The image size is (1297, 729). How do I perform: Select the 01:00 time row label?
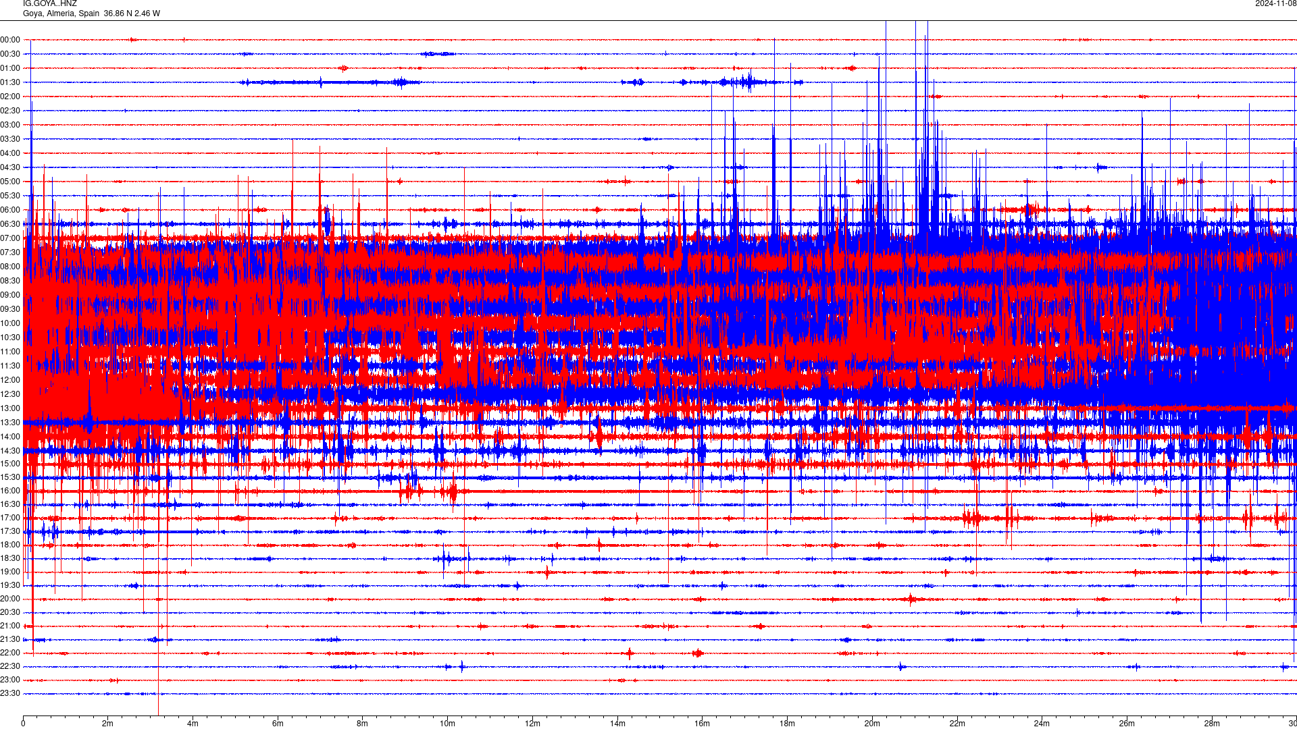[x=10, y=68]
